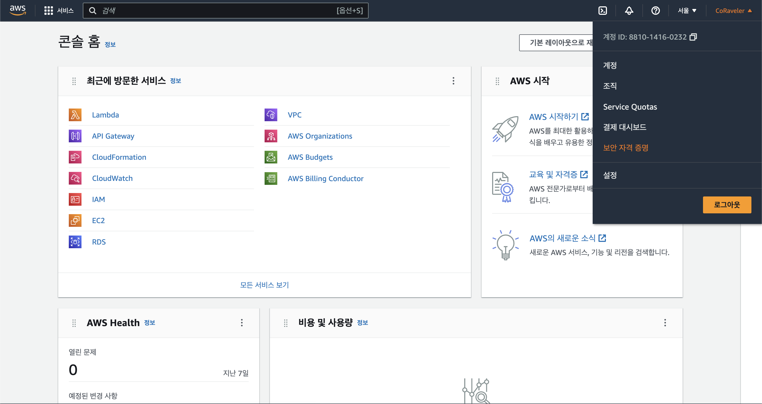Click the EC2 service icon

click(x=75, y=220)
